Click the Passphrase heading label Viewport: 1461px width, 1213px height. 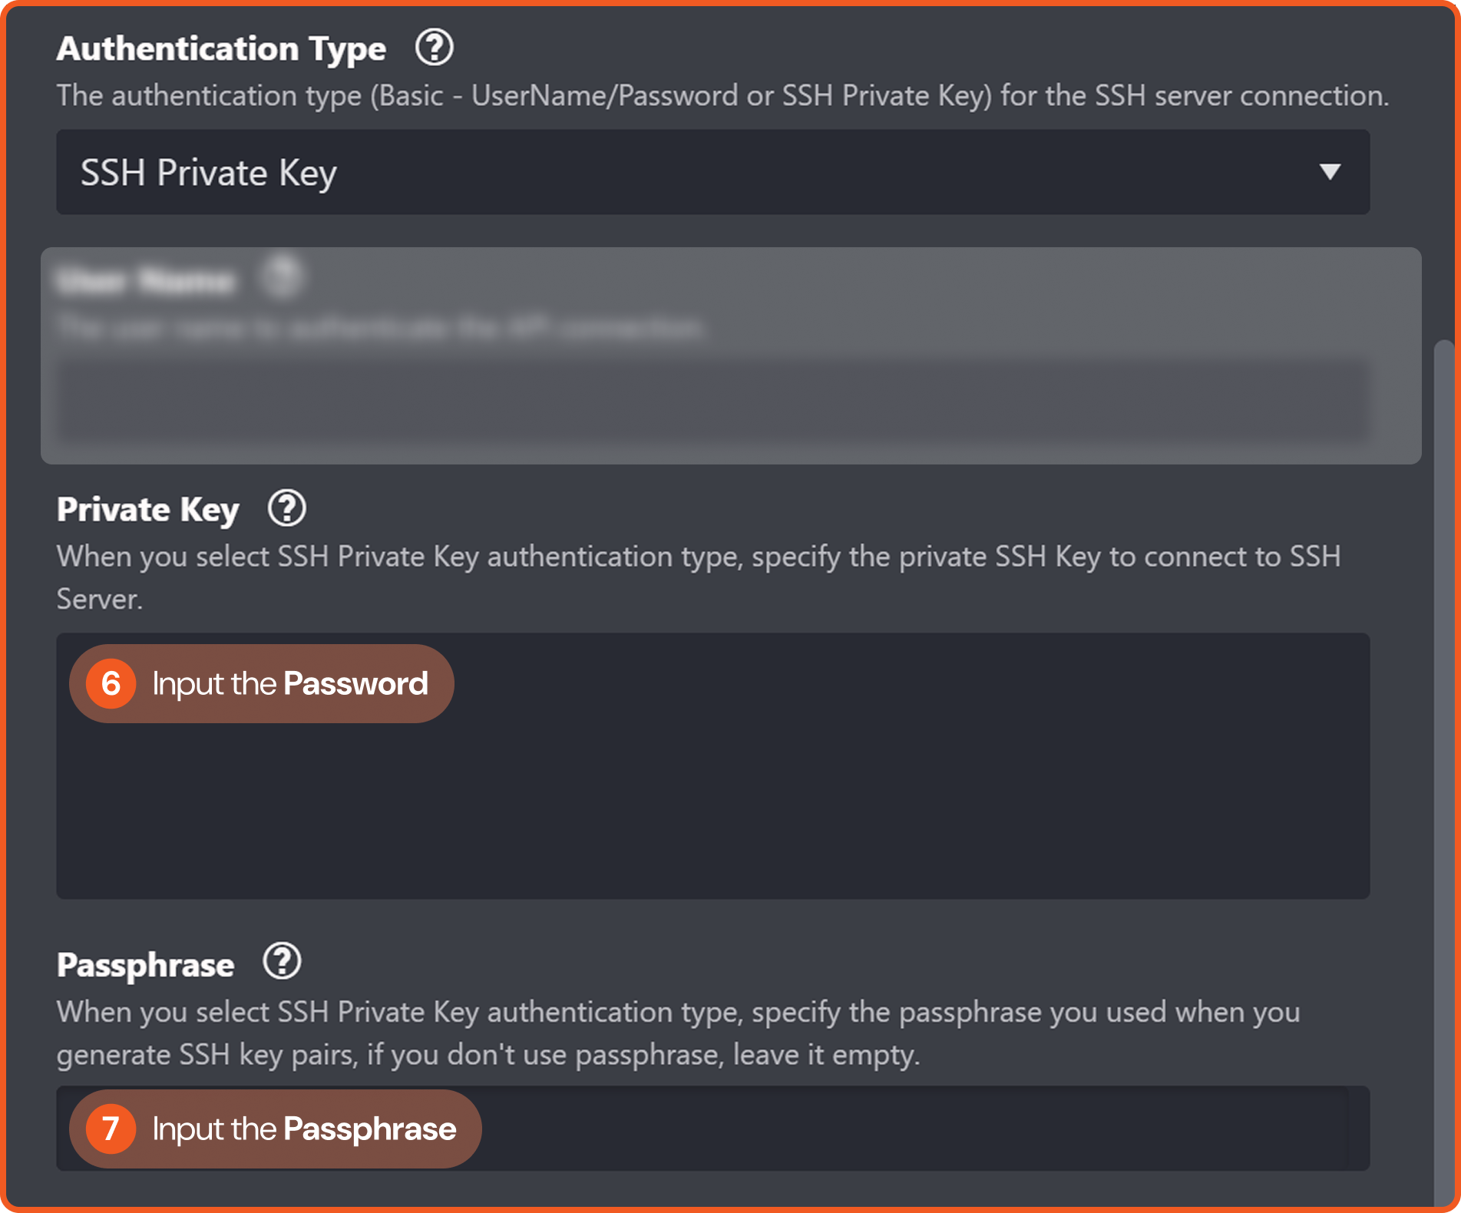145,965
